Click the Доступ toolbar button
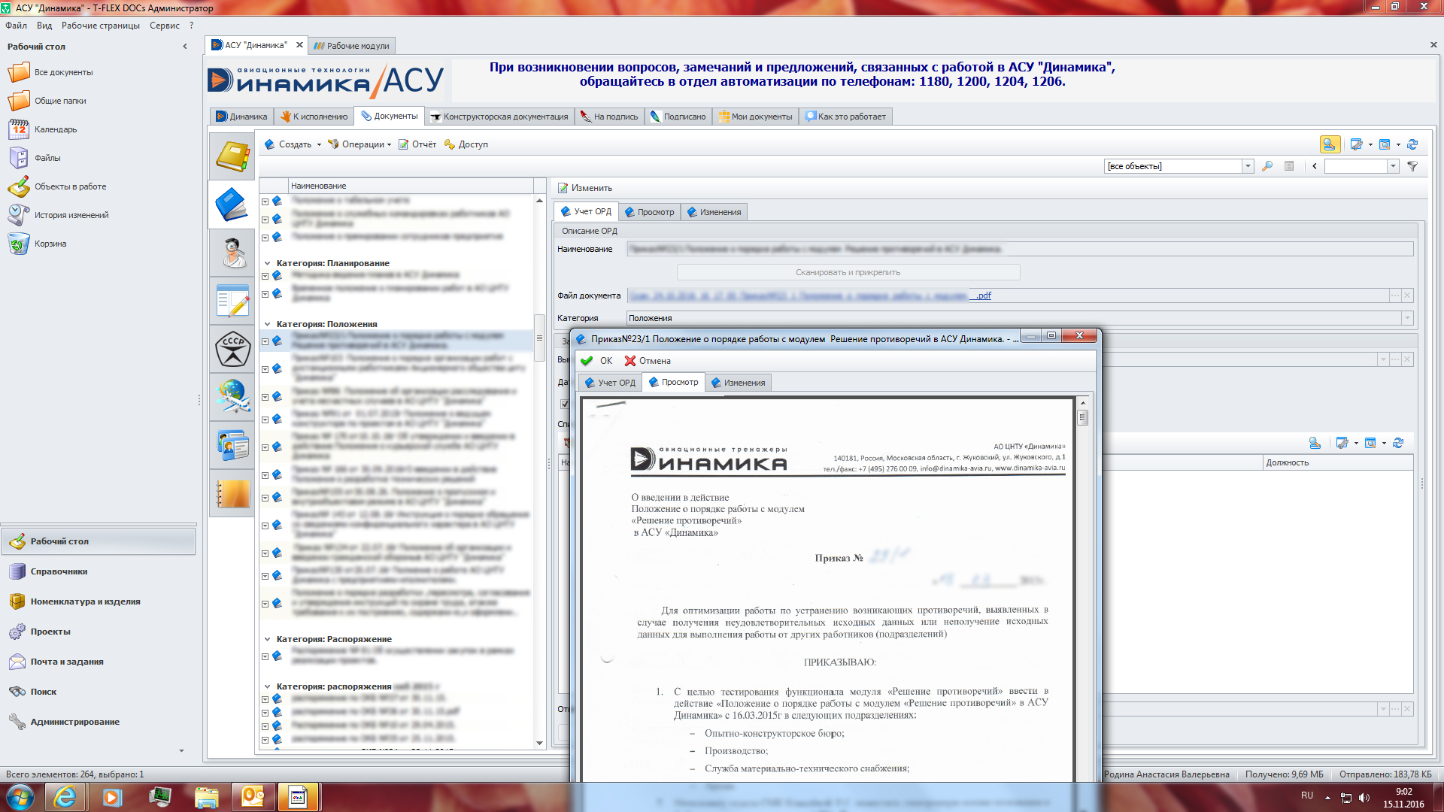The height and width of the screenshot is (812, 1444). tap(466, 144)
